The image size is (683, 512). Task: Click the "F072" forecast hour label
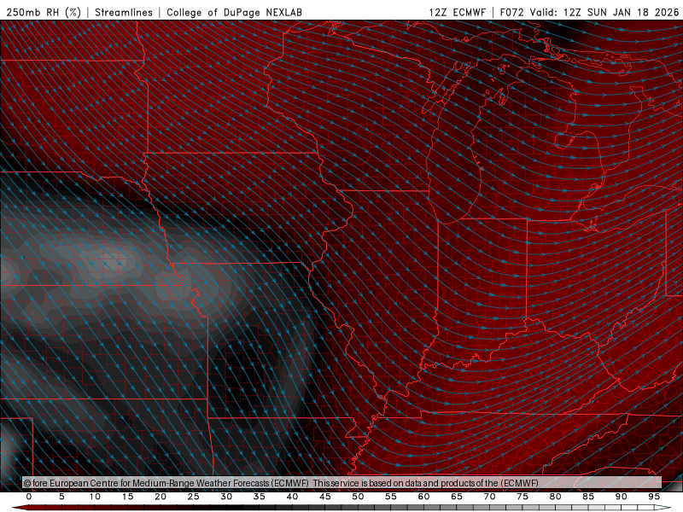click(x=511, y=12)
